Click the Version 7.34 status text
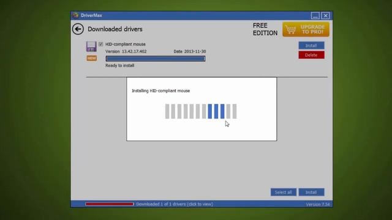Viewport: 392px width, 220px height. coord(317,204)
